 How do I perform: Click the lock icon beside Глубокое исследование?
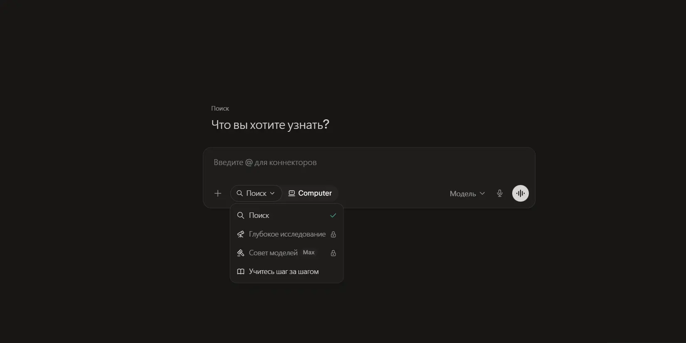333,234
